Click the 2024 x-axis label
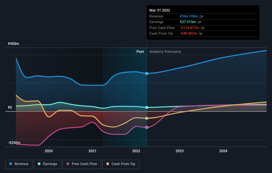 [x=223, y=151]
